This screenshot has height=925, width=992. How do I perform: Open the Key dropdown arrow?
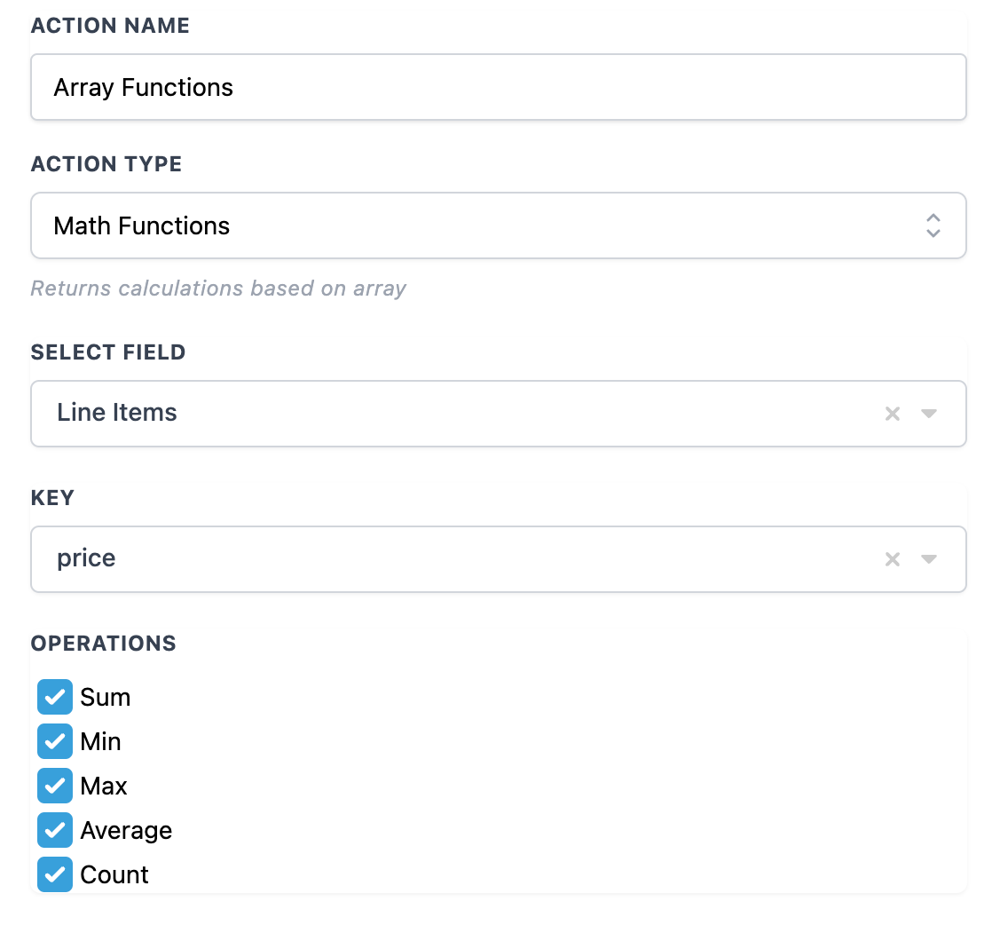929,559
